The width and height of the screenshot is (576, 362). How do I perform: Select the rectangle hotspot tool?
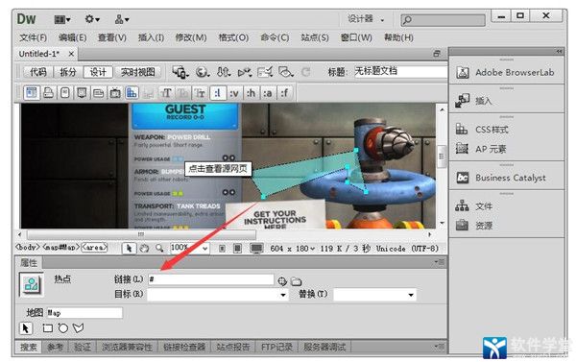point(47,328)
